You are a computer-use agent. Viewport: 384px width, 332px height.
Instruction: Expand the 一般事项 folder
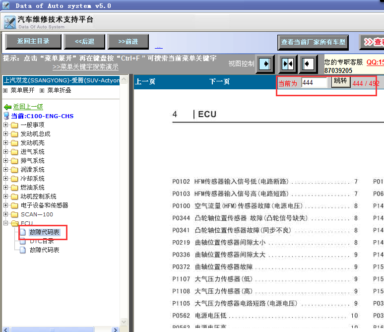pos(5,125)
